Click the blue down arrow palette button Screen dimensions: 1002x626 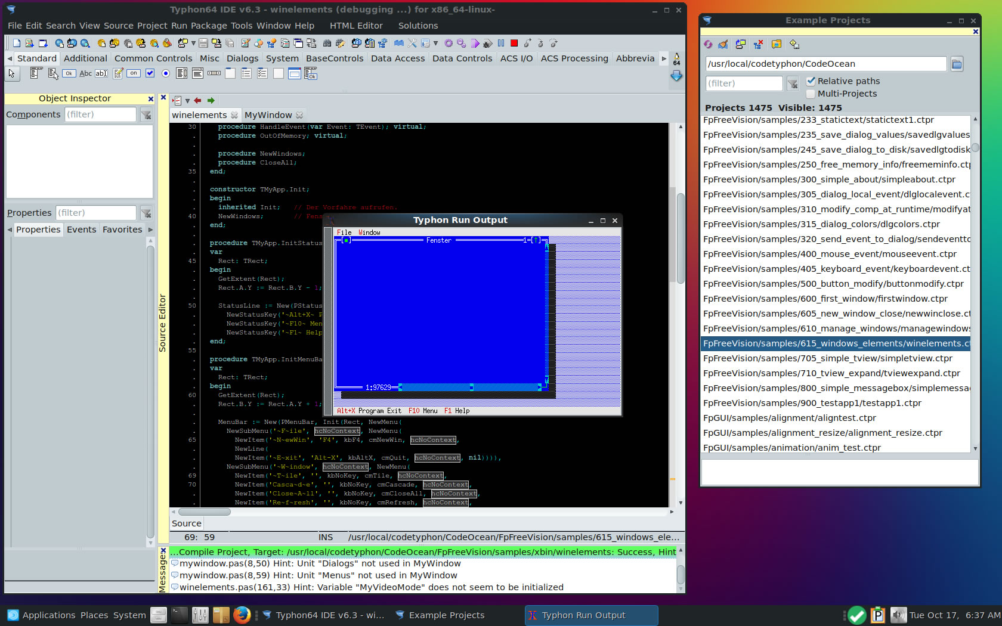click(676, 76)
